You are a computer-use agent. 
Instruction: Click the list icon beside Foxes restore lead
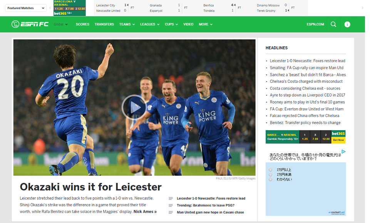tap(171, 198)
